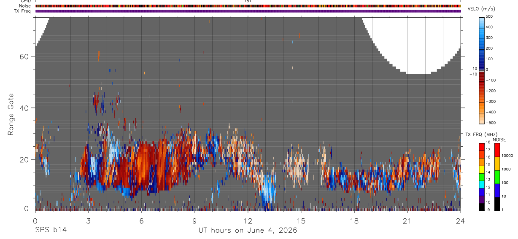Click the Noise strip label at top left
This screenshot has height=239, width=518.
(25, 6)
